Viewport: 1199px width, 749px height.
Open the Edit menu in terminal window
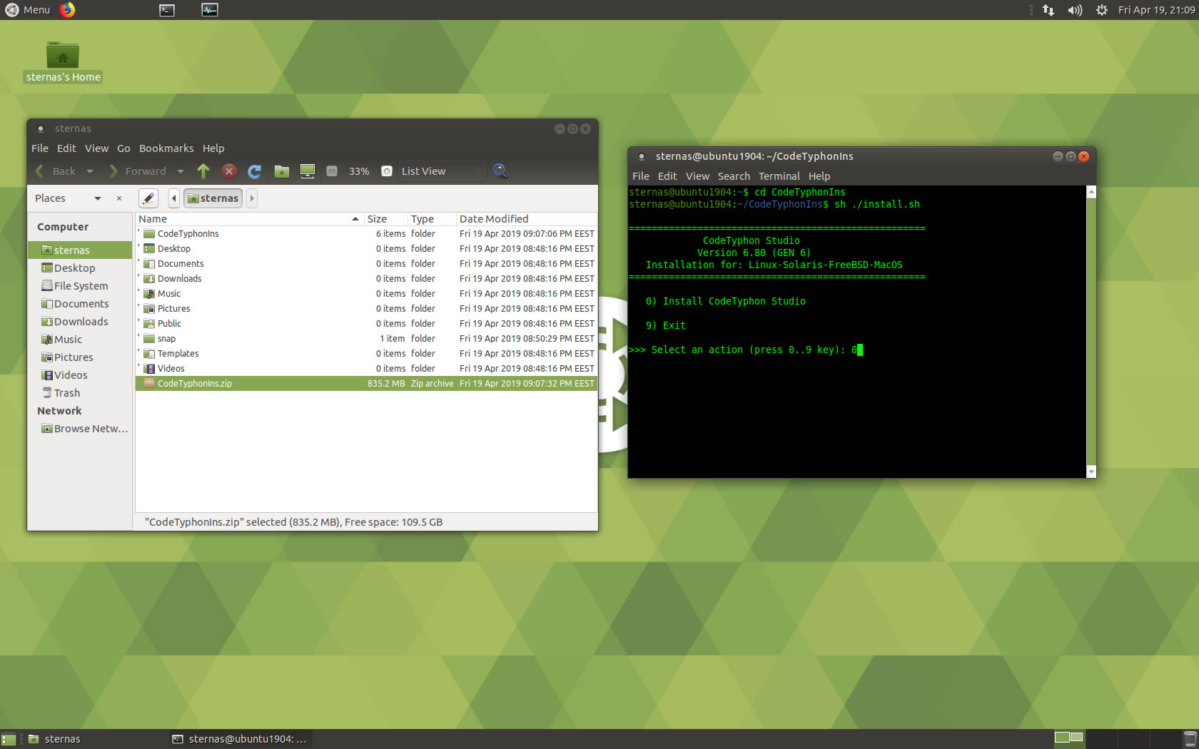coord(667,176)
